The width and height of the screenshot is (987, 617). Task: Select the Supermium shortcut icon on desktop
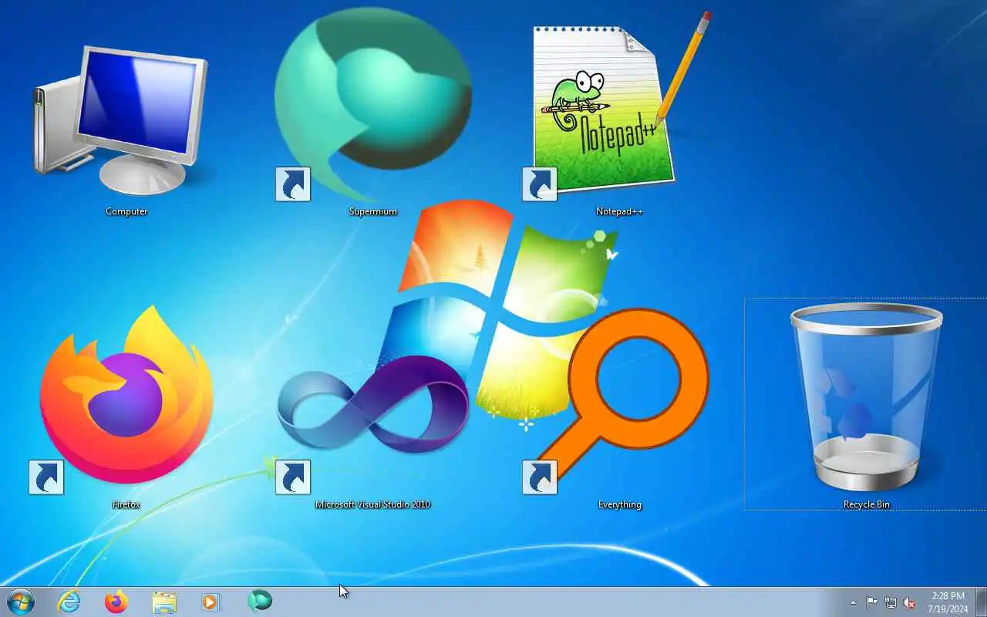point(372,104)
